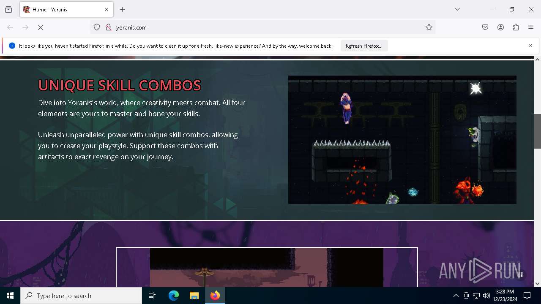Open a new tab with plus button
This screenshot has width=541, height=304.
coord(123,9)
